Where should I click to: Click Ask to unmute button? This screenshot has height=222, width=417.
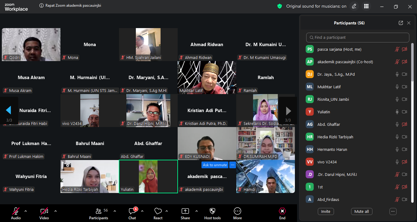click(x=215, y=165)
